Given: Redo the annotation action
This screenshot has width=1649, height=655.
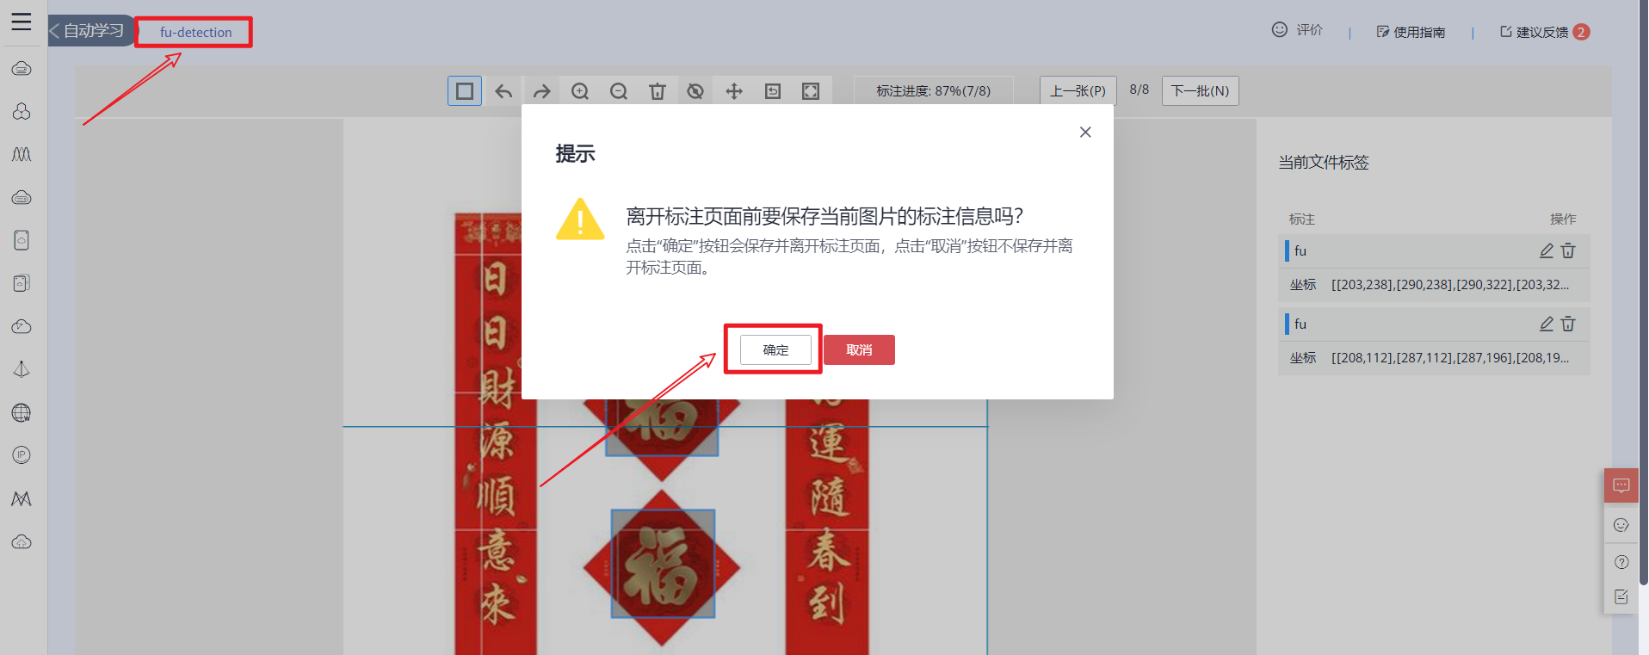Looking at the screenshot, I should tap(541, 91).
